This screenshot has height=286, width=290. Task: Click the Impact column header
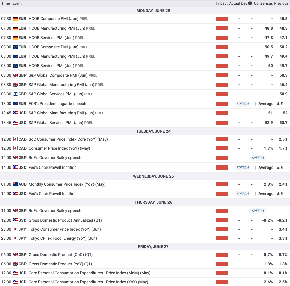tap(222, 3)
